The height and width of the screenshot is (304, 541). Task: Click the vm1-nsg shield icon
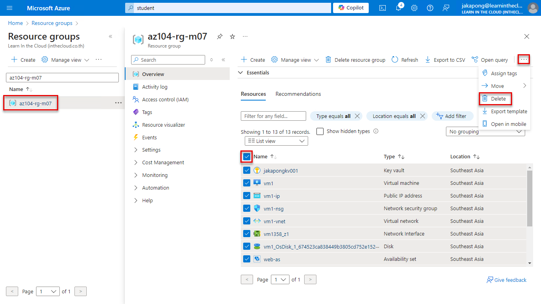[257, 209]
